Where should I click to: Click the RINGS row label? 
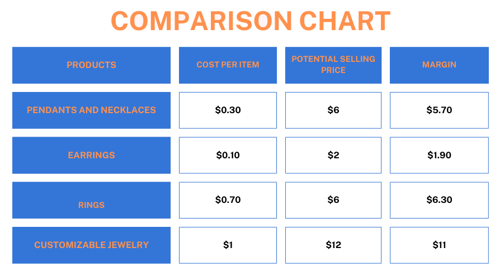[92, 200]
